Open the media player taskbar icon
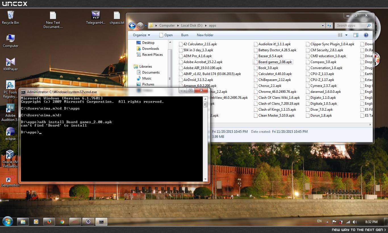 click(36, 222)
